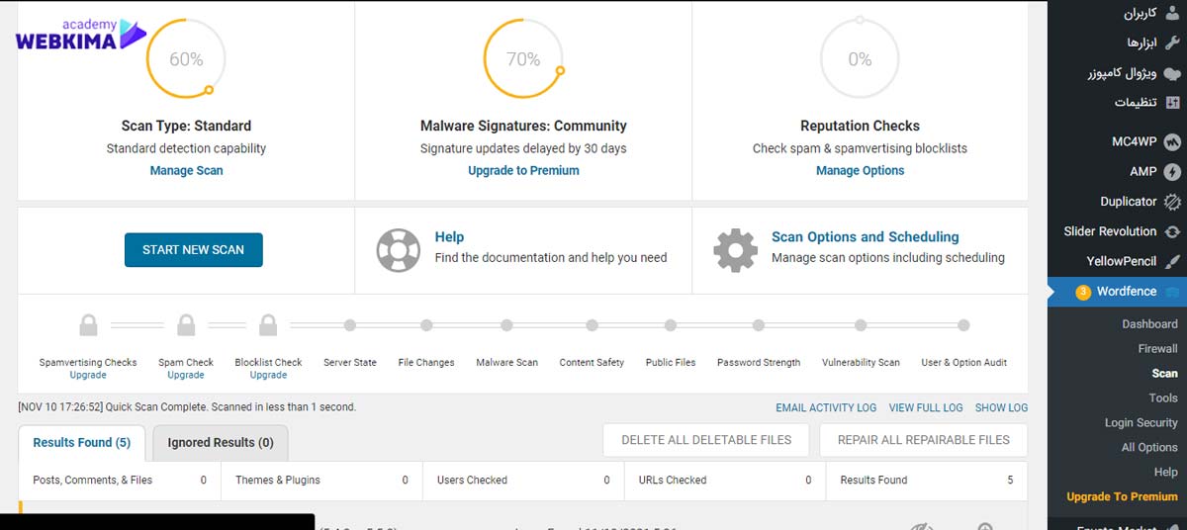Click the Visual Composer cloud icon

tap(1172, 73)
